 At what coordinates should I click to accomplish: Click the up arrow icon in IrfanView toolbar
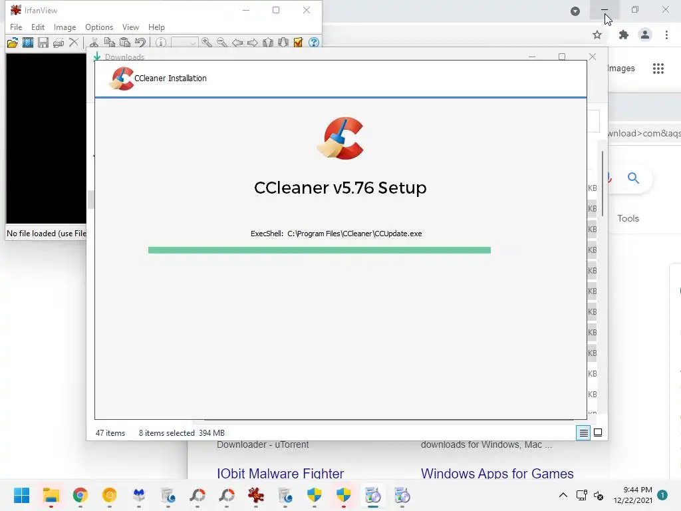(268, 42)
